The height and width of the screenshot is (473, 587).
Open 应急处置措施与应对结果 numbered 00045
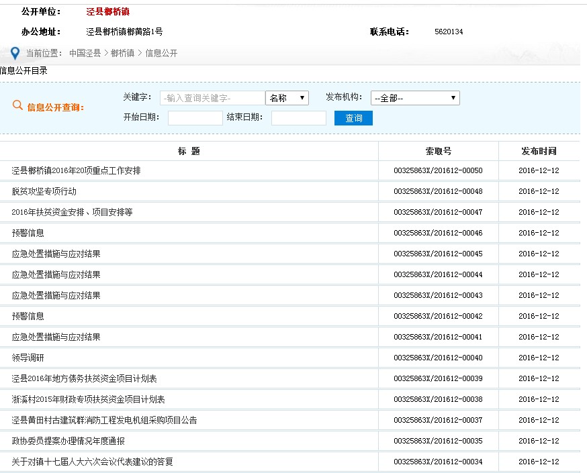pos(56,254)
